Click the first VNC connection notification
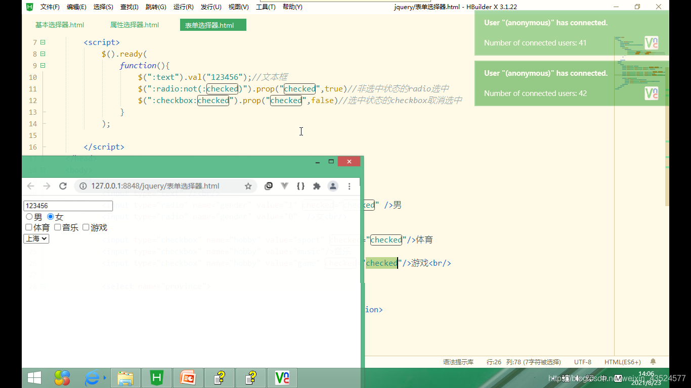Image resolution: width=691 pixels, height=388 pixels. tap(572, 33)
